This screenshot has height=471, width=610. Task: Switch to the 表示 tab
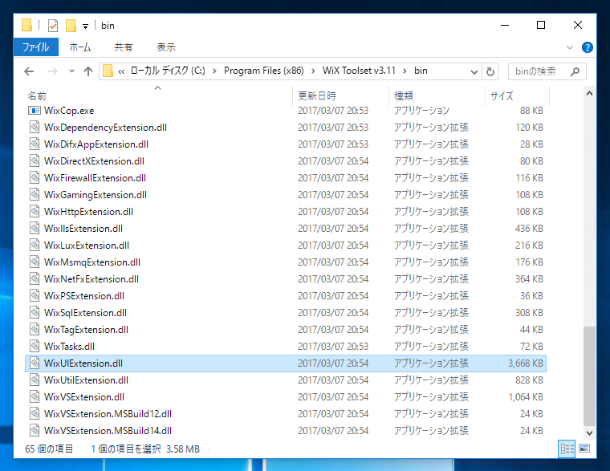coord(166,47)
